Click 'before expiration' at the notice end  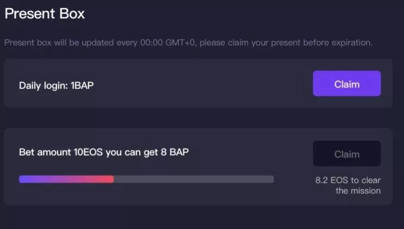[x=338, y=42]
